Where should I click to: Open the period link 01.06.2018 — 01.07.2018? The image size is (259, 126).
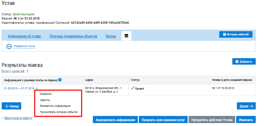coord(19,88)
